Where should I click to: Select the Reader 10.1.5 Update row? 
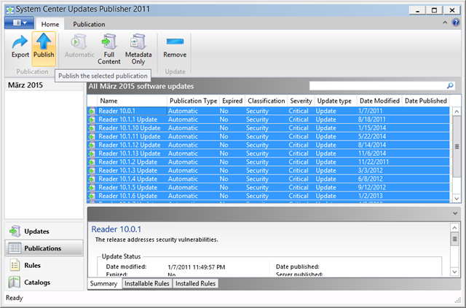(x=269, y=187)
